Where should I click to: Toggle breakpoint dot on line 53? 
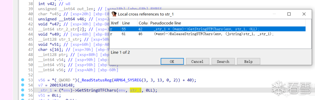(23, 80)
